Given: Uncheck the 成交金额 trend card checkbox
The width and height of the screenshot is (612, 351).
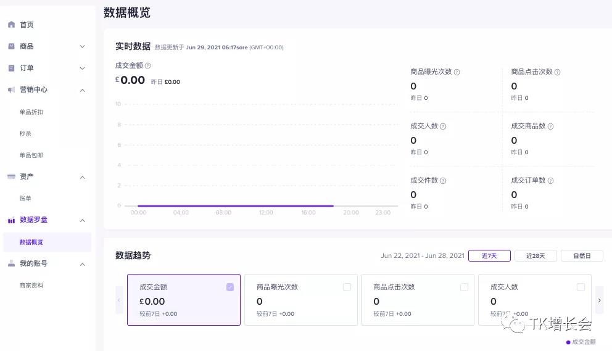Looking at the screenshot, I should click(230, 287).
